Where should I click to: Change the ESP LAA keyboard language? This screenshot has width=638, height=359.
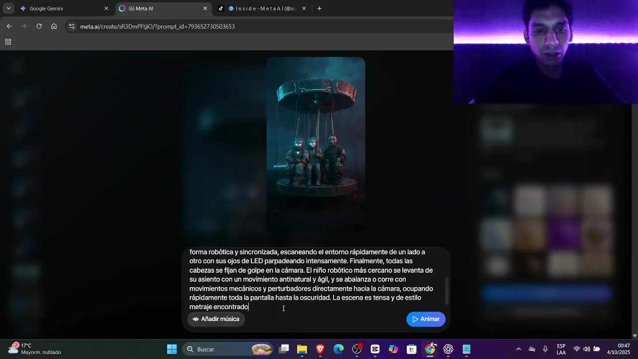[x=561, y=349]
